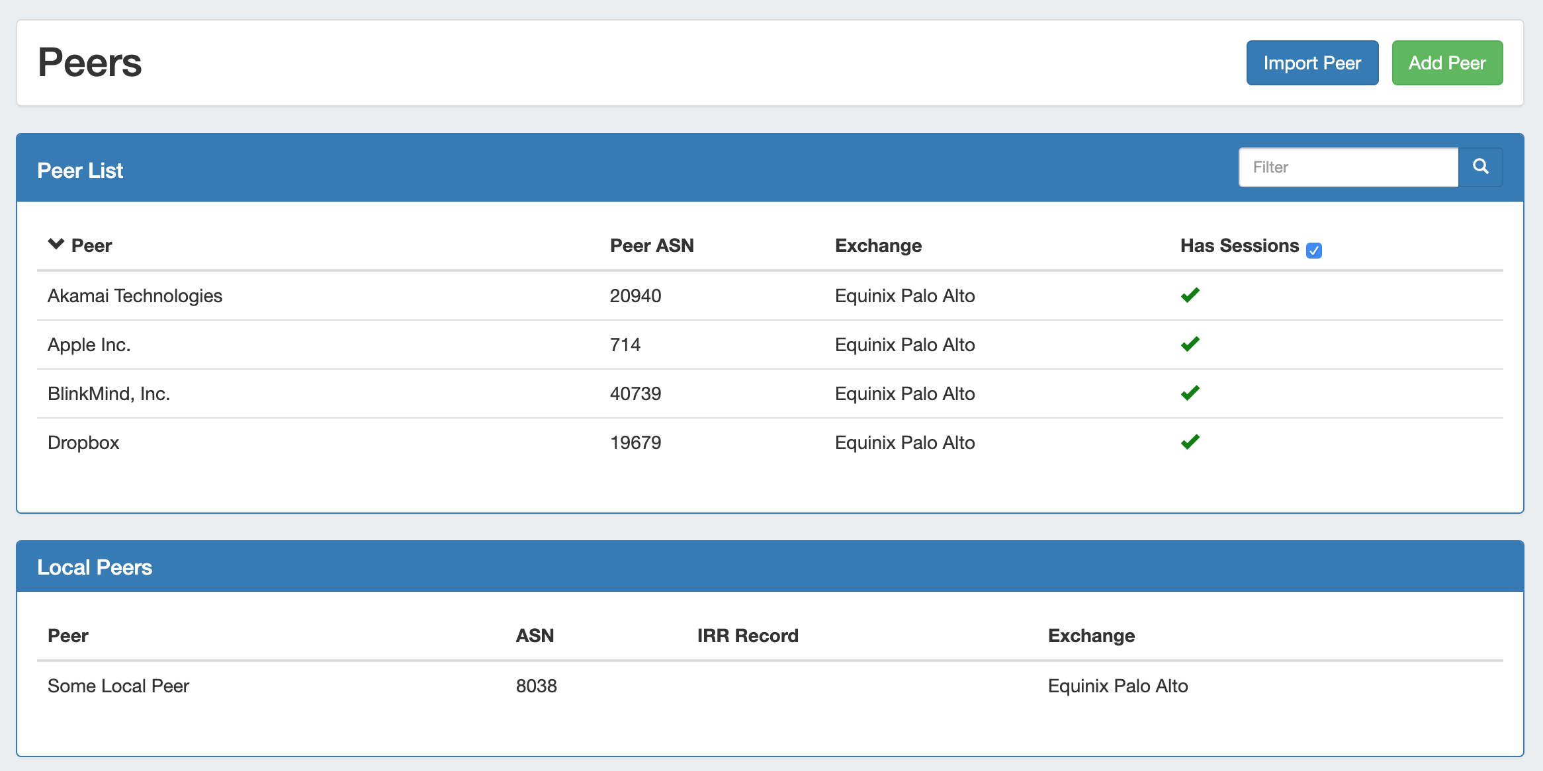Open the Akamai Technologies peer row
1543x771 pixels.
(x=134, y=296)
